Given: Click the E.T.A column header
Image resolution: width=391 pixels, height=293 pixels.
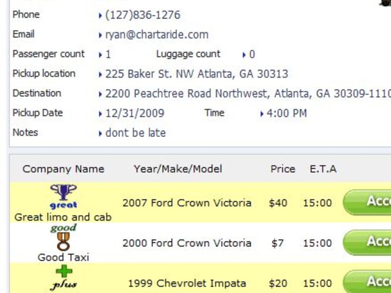Looking at the screenshot, I should click(323, 169).
